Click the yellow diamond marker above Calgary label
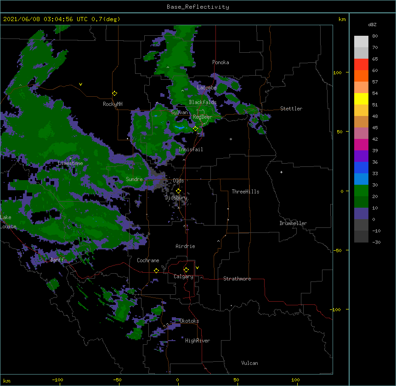 [x=186, y=270]
